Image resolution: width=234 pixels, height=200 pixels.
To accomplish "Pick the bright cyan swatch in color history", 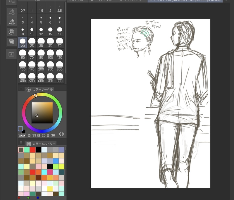I will [x=44, y=172].
